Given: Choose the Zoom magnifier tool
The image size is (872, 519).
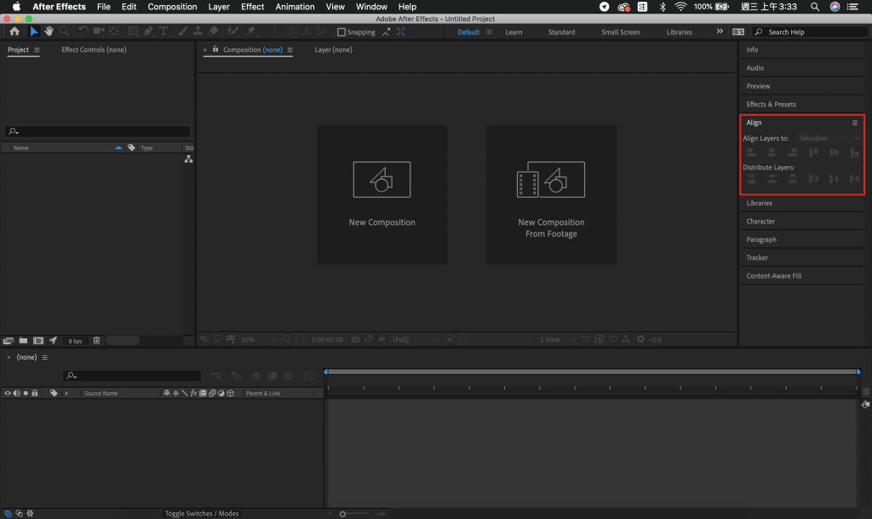Looking at the screenshot, I should click(x=63, y=32).
